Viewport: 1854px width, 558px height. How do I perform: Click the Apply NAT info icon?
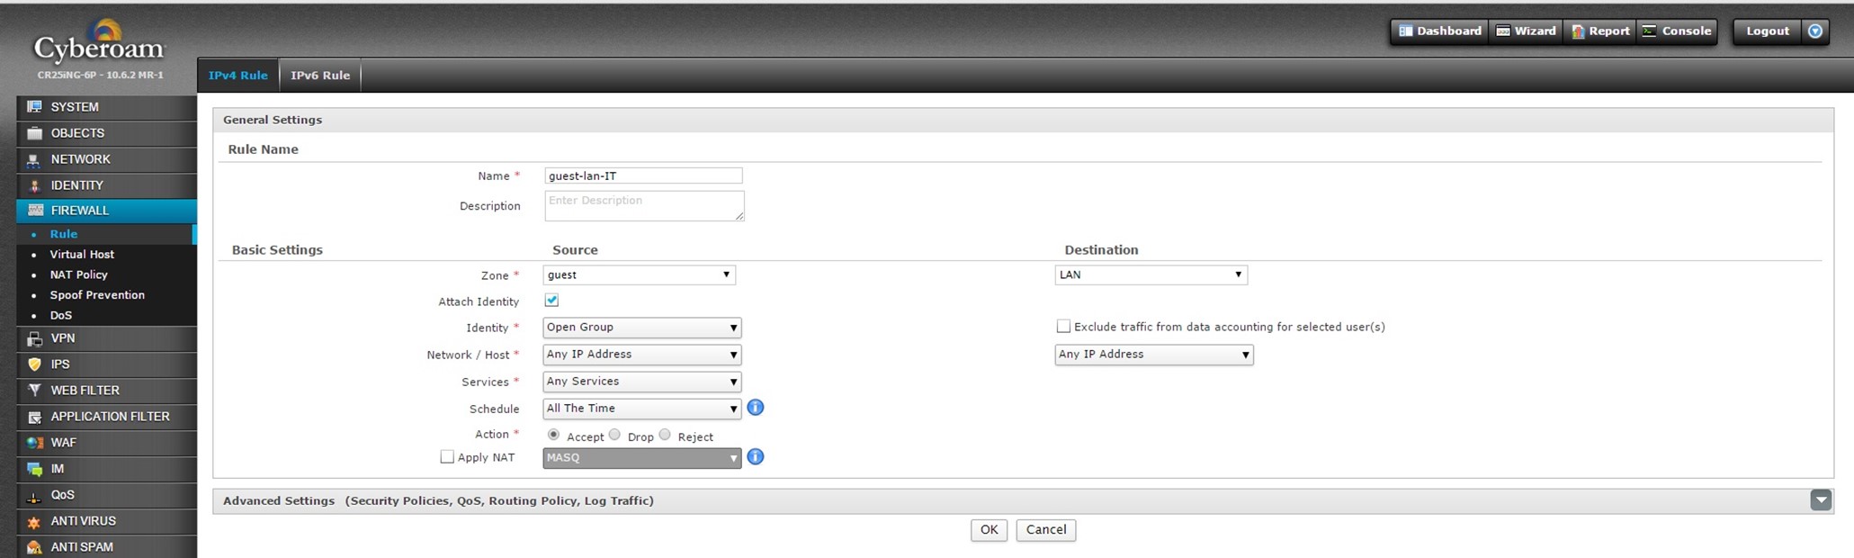click(x=756, y=457)
